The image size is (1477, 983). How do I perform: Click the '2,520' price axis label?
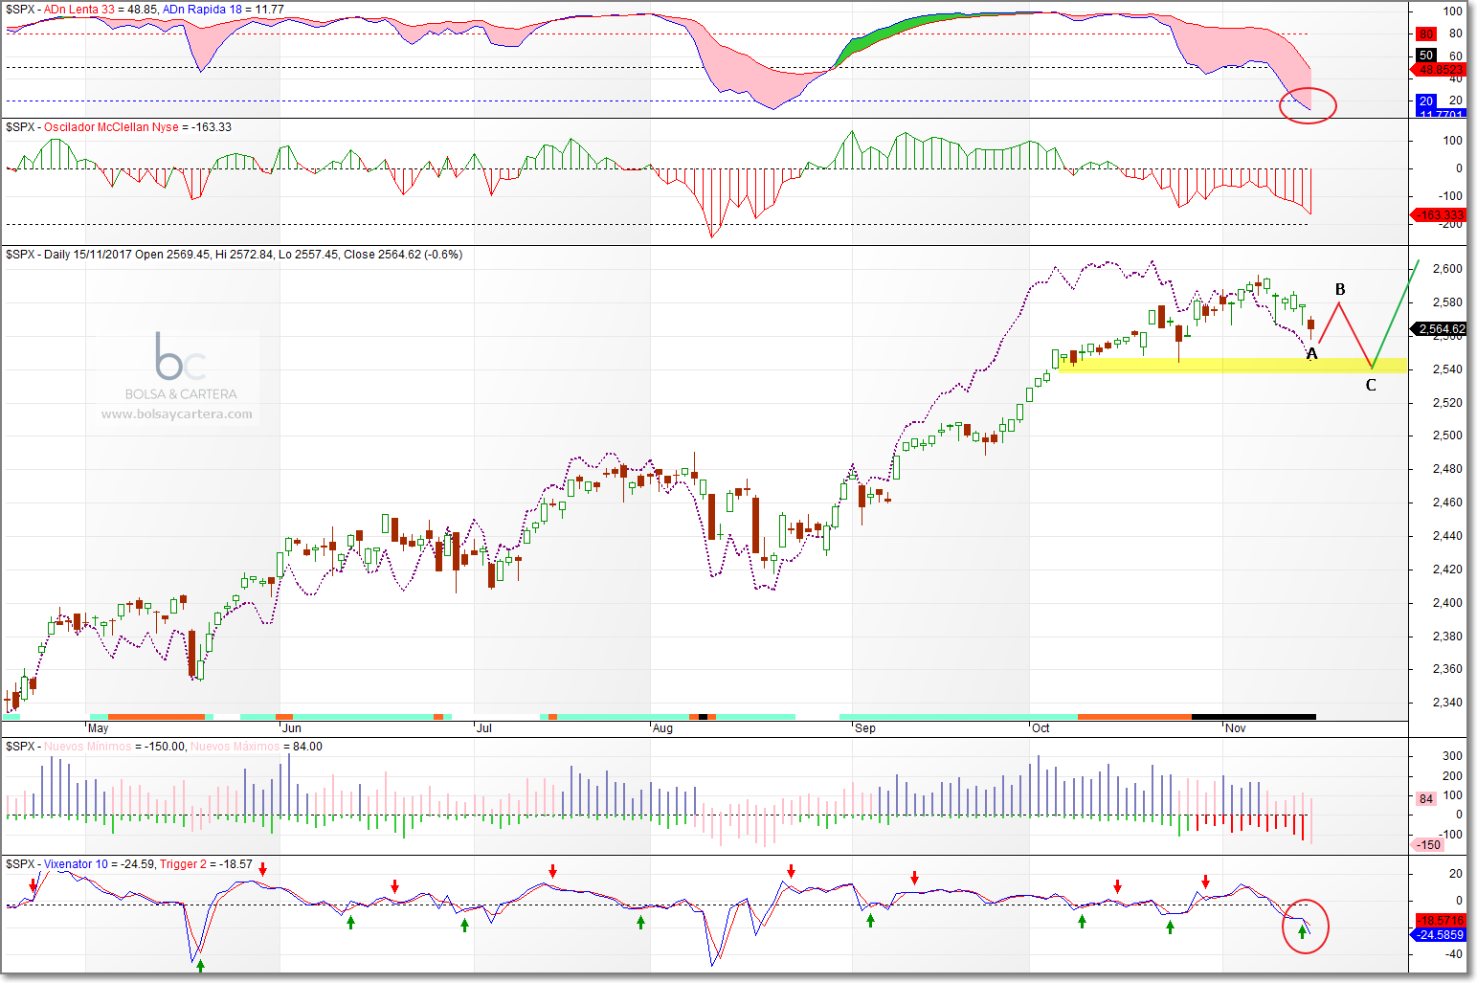(x=1447, y=403)
